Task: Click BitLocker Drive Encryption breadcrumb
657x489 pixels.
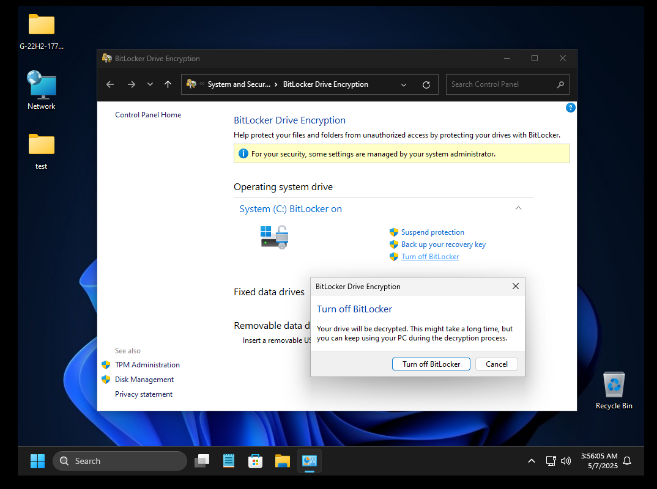Action: click(325, 84)
